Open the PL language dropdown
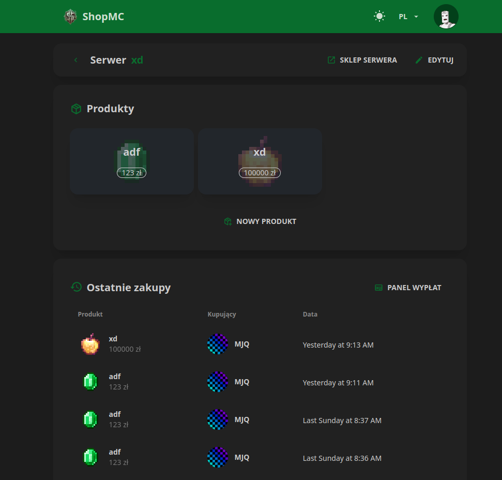 point(408,17)
